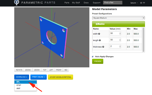Toggle the Auto Apply Changes checkbox
The image size is (152, 95).
(93, 56)
